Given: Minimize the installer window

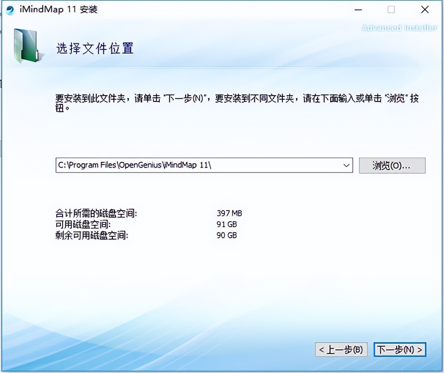Looking at the screenshot, I should [x=357, y=10].
